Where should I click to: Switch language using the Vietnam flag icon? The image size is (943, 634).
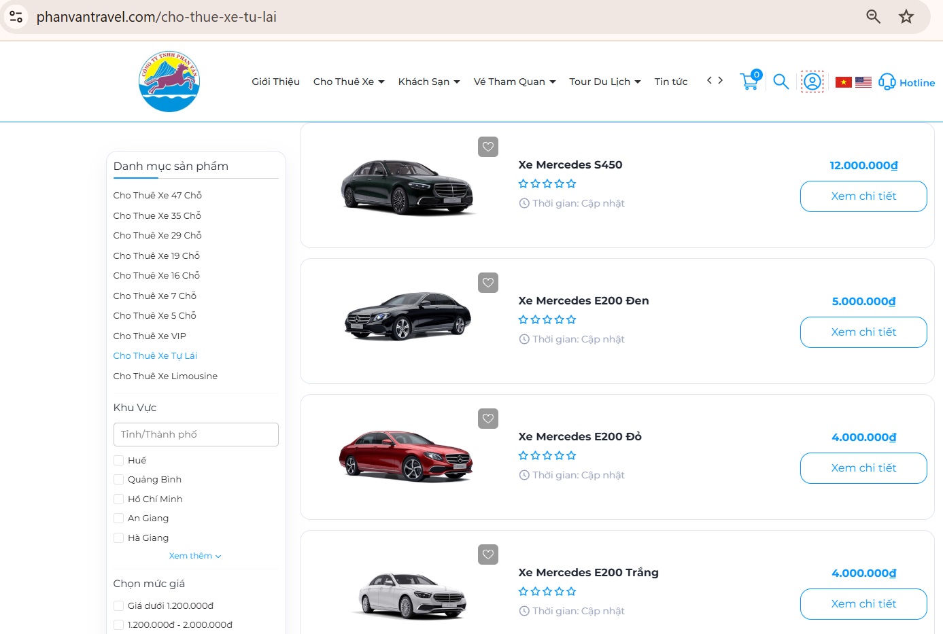pyautogui.click(x=842, y=81)
